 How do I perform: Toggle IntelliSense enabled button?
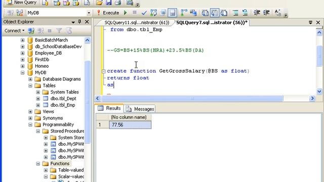[172, 13]
